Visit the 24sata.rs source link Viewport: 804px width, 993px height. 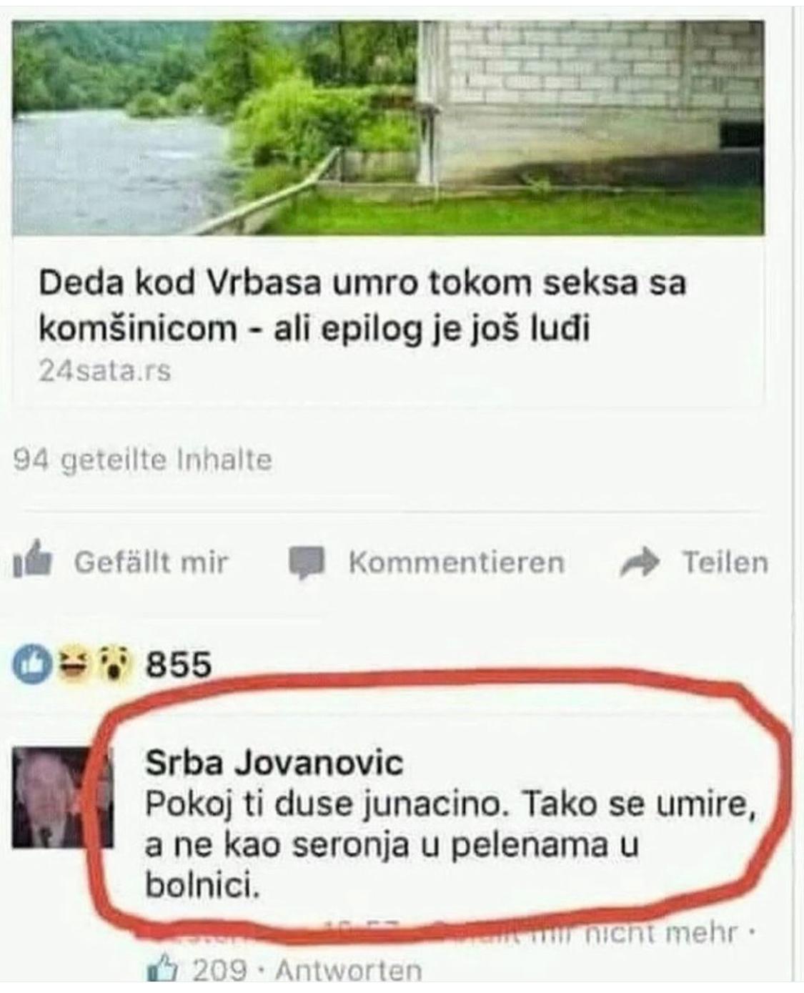[104, 370]
